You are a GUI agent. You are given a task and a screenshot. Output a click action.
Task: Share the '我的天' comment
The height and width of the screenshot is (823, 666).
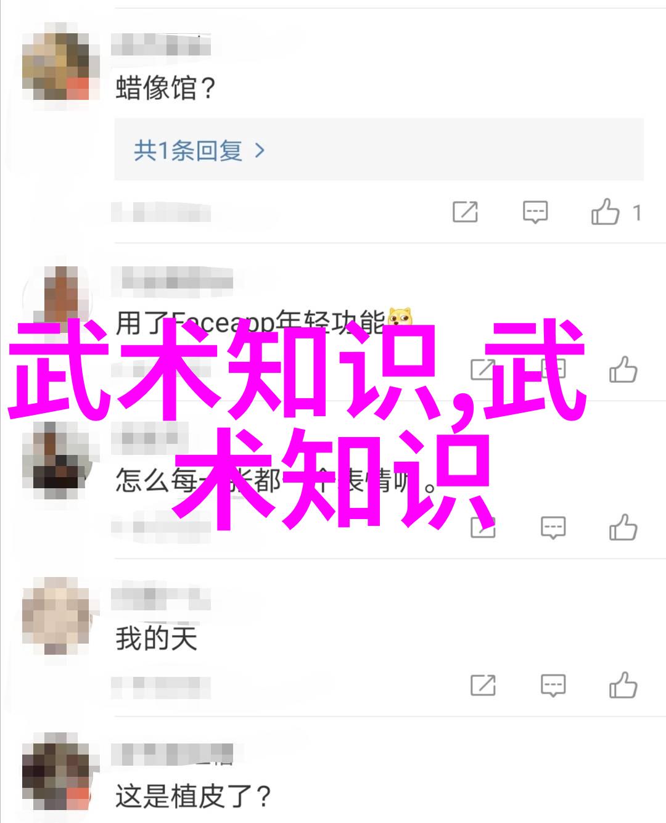pyautogui.click(x=483, y=686)
